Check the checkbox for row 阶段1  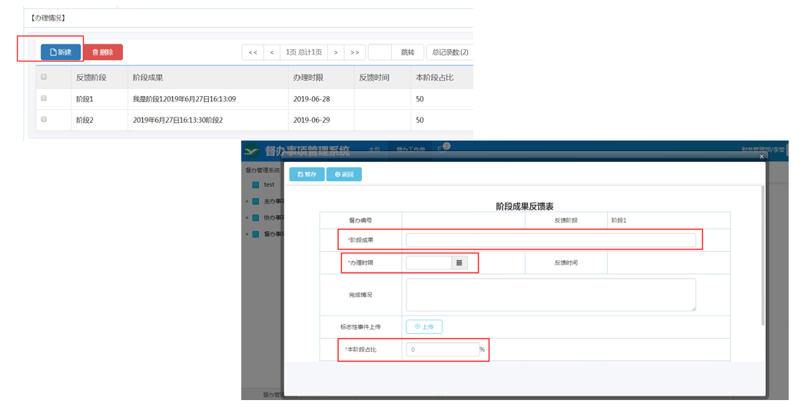click(44, 98)
